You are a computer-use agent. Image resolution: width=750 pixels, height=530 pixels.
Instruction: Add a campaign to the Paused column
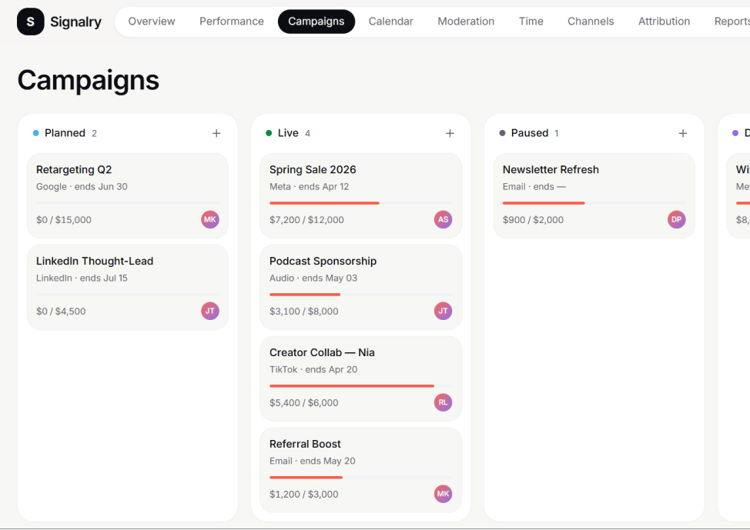[682, 133]
